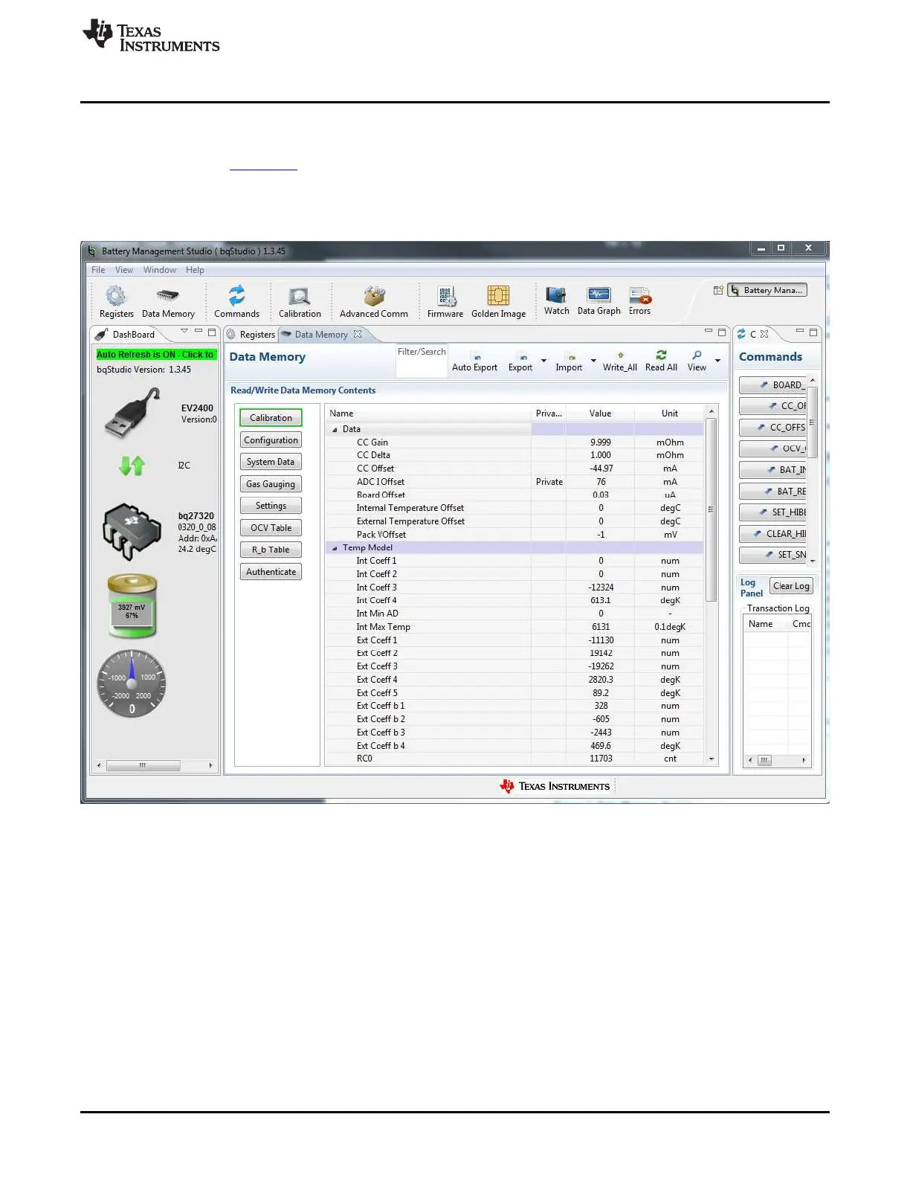The width and height of the screenshot is (910, 1178).
Task: Click the Battery Mana... perspective button
Action: point(767,290)
